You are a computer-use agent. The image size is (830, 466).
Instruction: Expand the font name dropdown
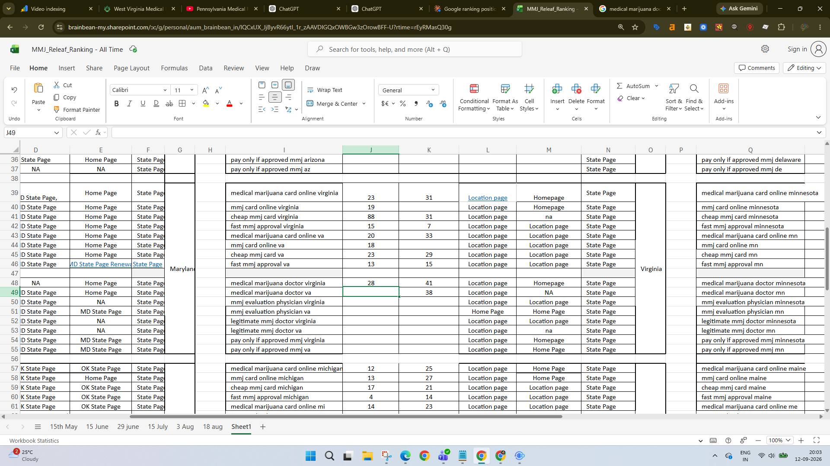[x=165, y=90]
